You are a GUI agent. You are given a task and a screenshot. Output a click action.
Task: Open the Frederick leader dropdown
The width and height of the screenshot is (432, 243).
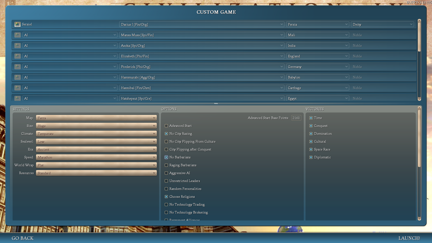click(x=202, y=67)
